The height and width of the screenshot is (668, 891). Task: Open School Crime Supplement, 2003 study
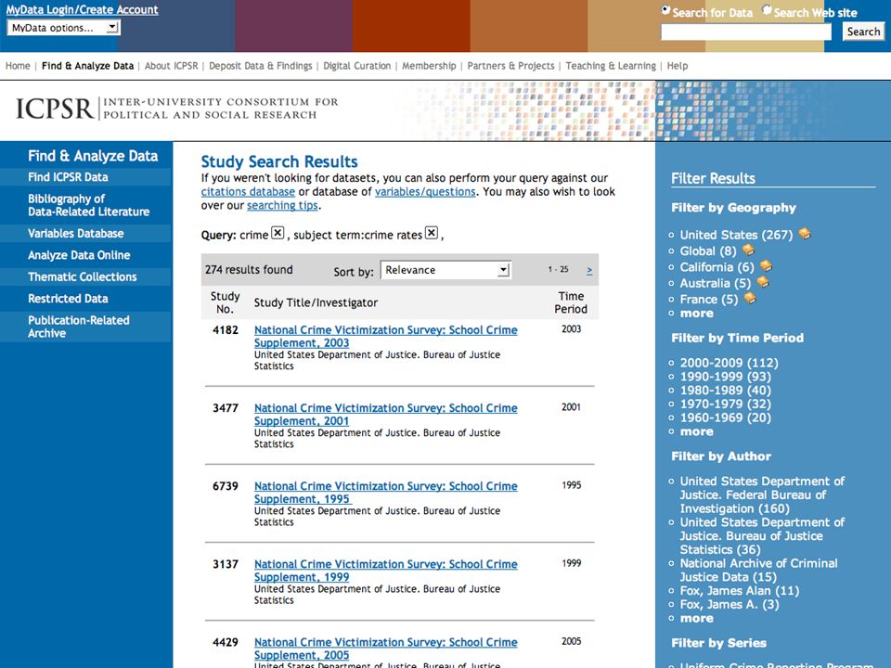click(386, 336)
